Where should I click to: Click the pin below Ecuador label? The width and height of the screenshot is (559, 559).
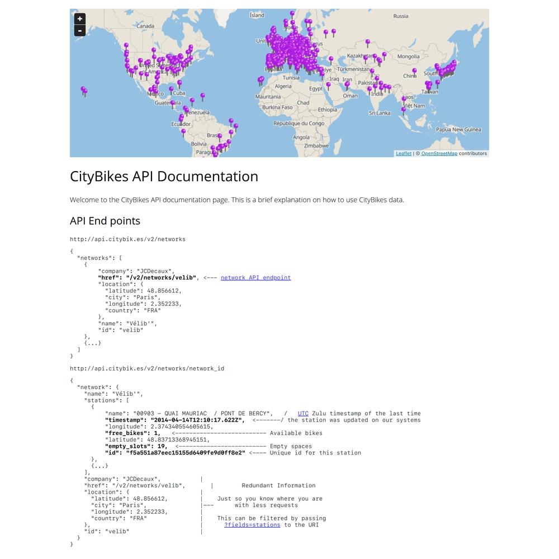(x=183, y=134)
